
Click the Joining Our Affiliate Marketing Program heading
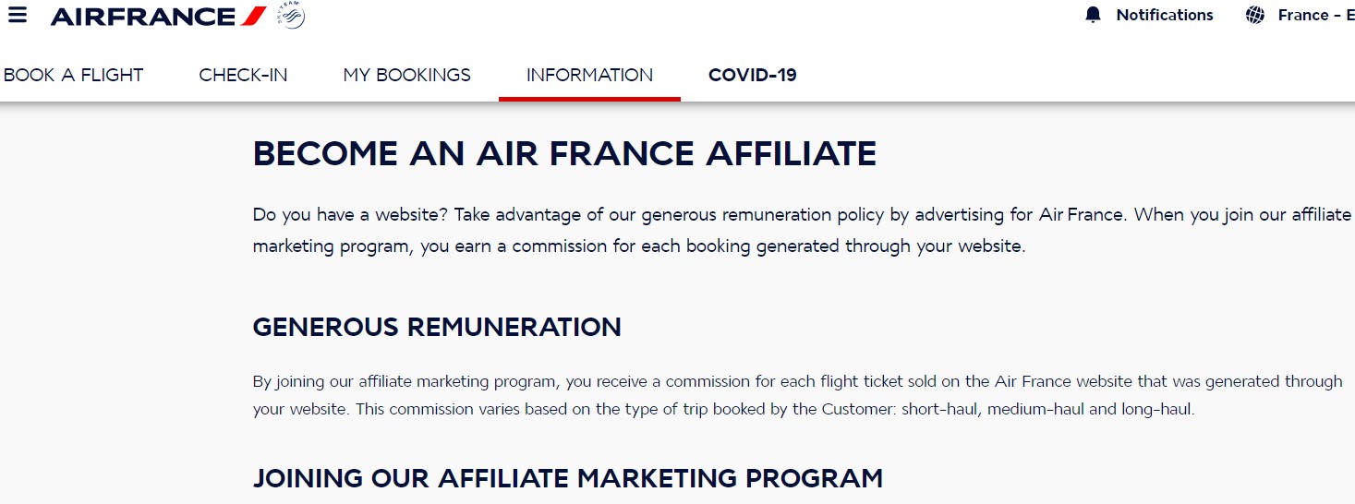pyautogui.click(x=567, y=478)
